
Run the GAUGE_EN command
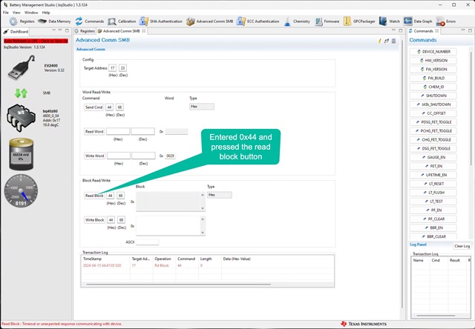tap(433, 157)
